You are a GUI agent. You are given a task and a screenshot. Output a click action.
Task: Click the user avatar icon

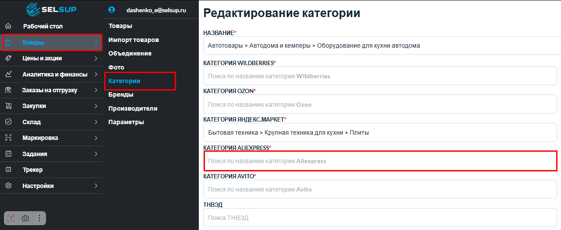[112, 10]
